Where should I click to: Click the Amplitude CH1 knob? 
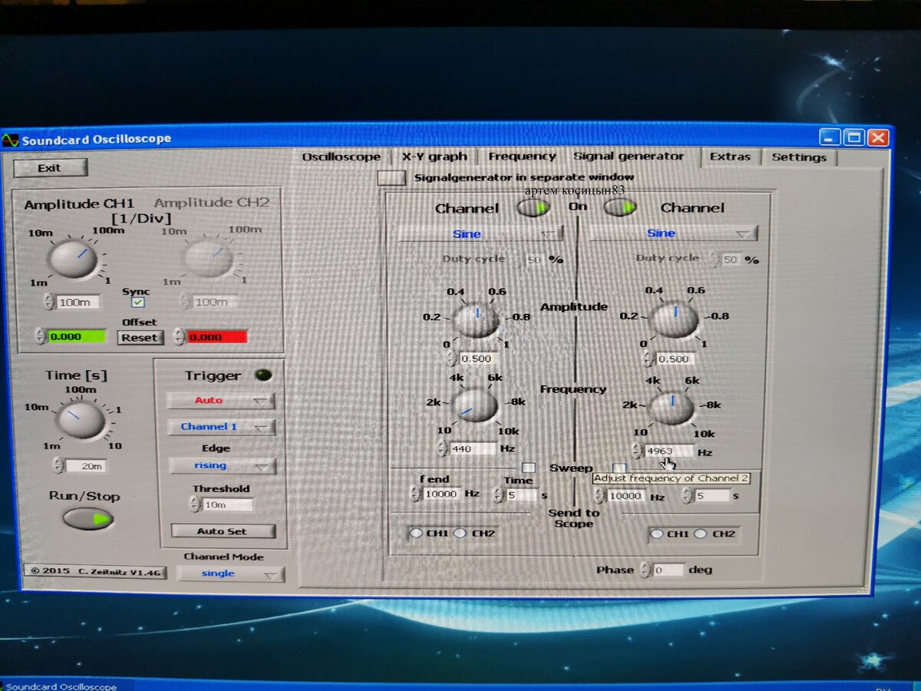click(73, 260)
